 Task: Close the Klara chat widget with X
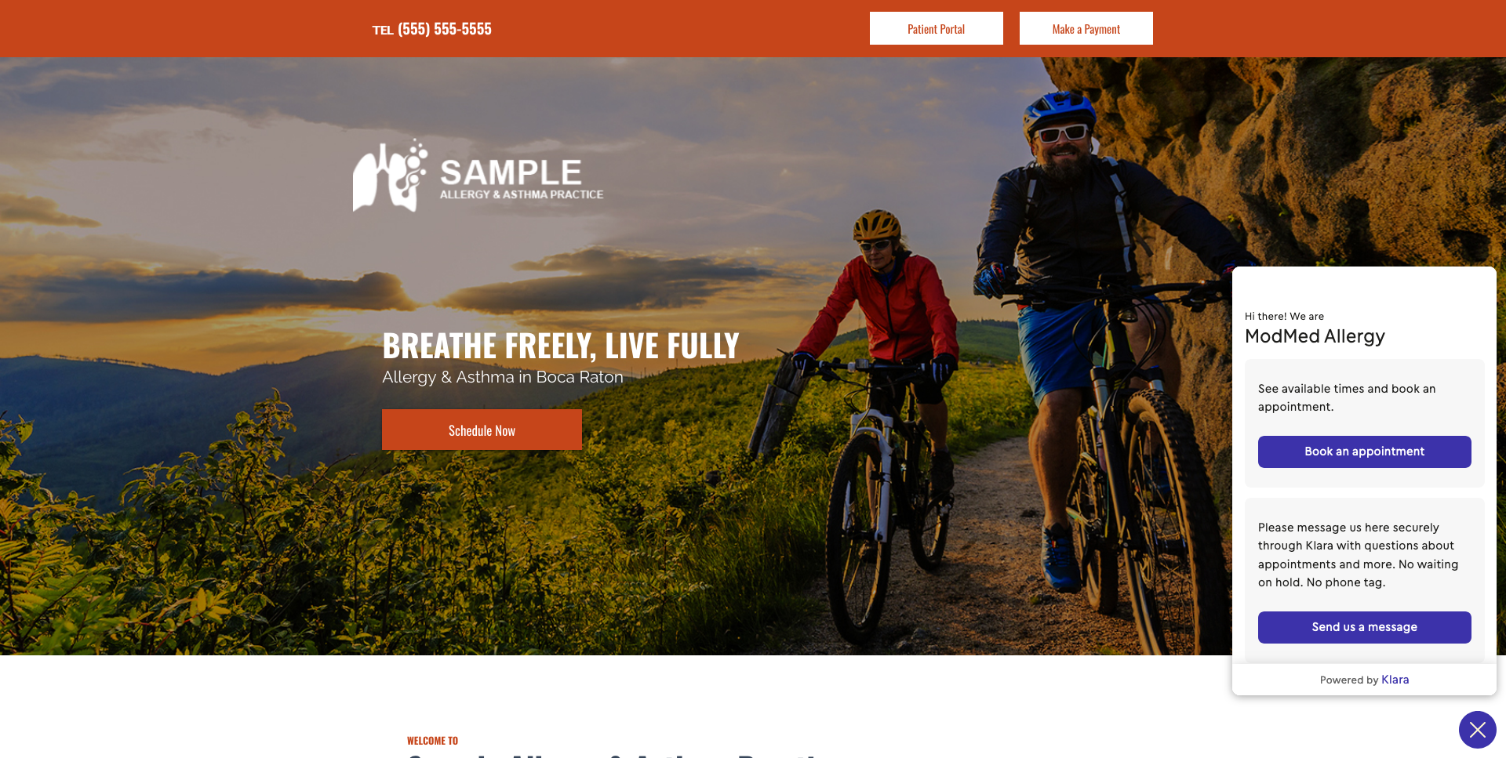(x=1478, y=730)
